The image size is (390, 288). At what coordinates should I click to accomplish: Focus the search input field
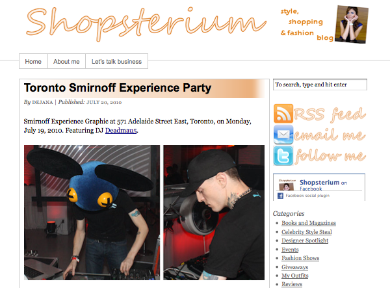(320, 85)
